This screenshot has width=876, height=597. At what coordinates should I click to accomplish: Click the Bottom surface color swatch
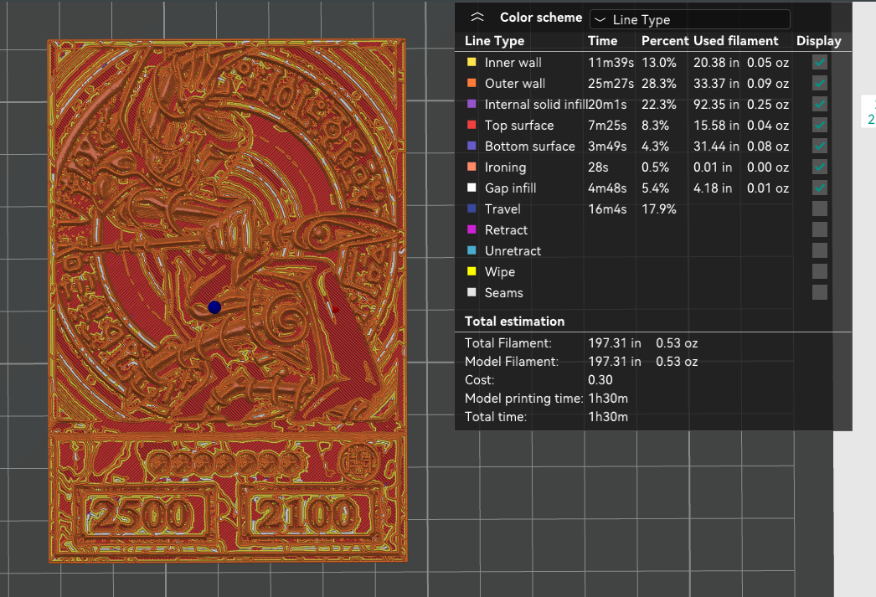471,146
